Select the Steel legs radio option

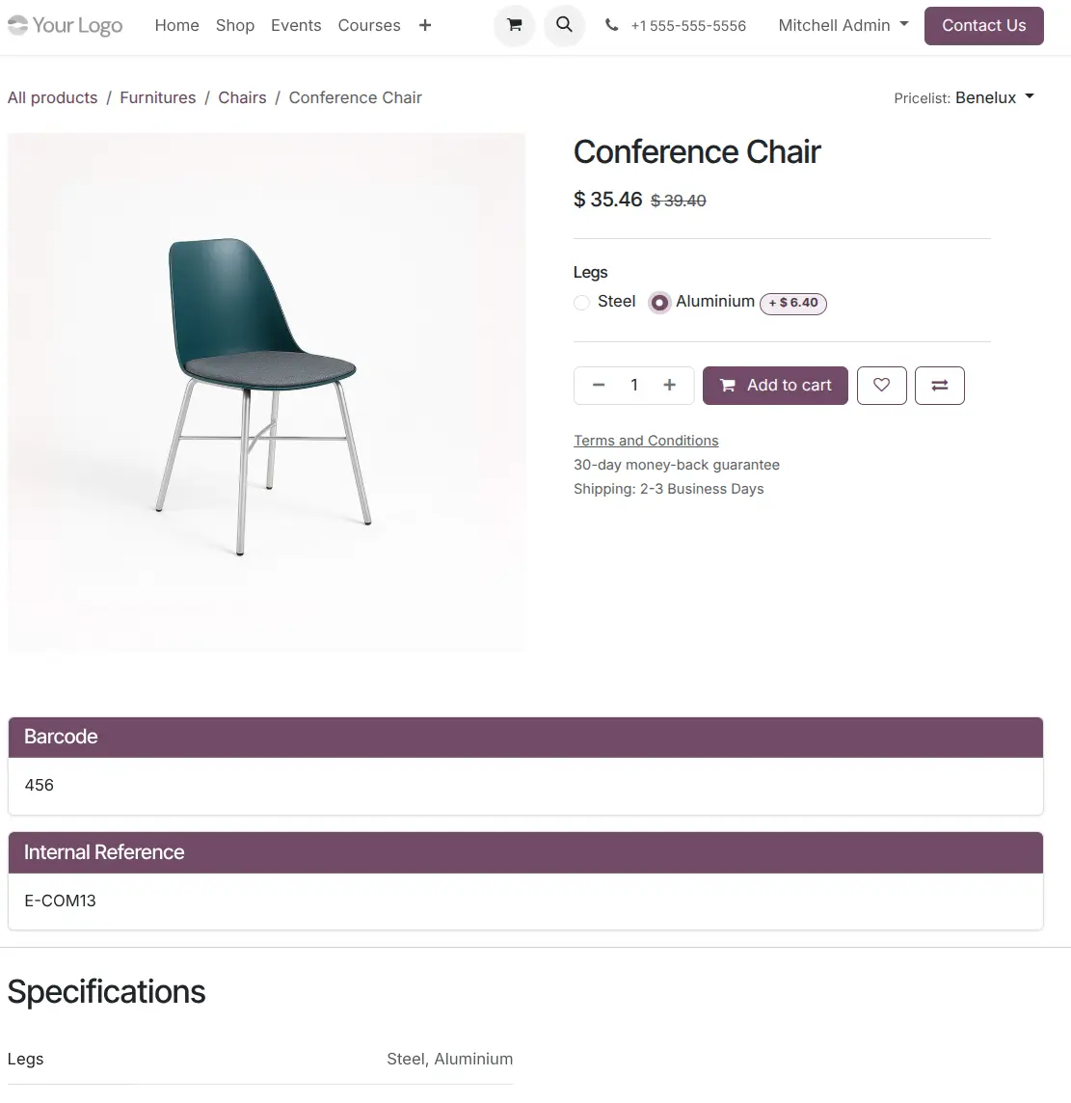coord(582,303)
